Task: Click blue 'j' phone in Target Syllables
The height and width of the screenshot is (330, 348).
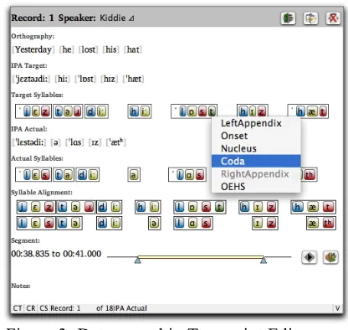Action: click(x=27, y=111)
